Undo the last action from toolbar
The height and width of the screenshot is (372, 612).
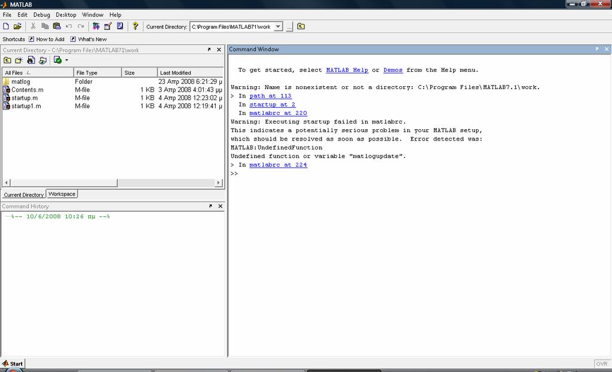point(69,26)
